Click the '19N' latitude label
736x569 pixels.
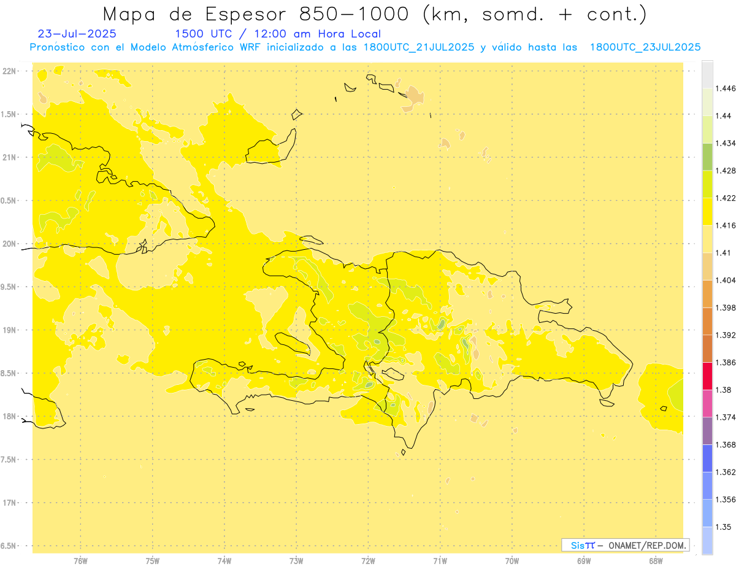(x=9, y=330)
